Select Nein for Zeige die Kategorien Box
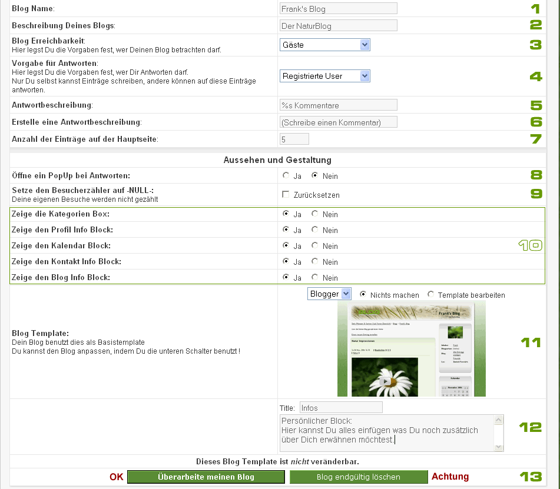560x489 pixels. click(315, 214)
